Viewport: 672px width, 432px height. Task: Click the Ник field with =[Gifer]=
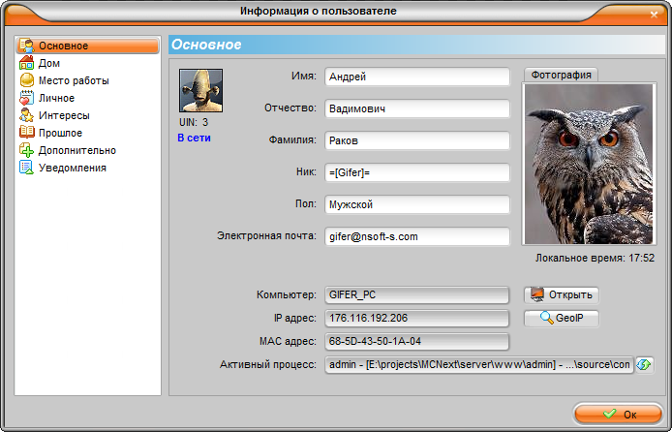tap(417, 172)
